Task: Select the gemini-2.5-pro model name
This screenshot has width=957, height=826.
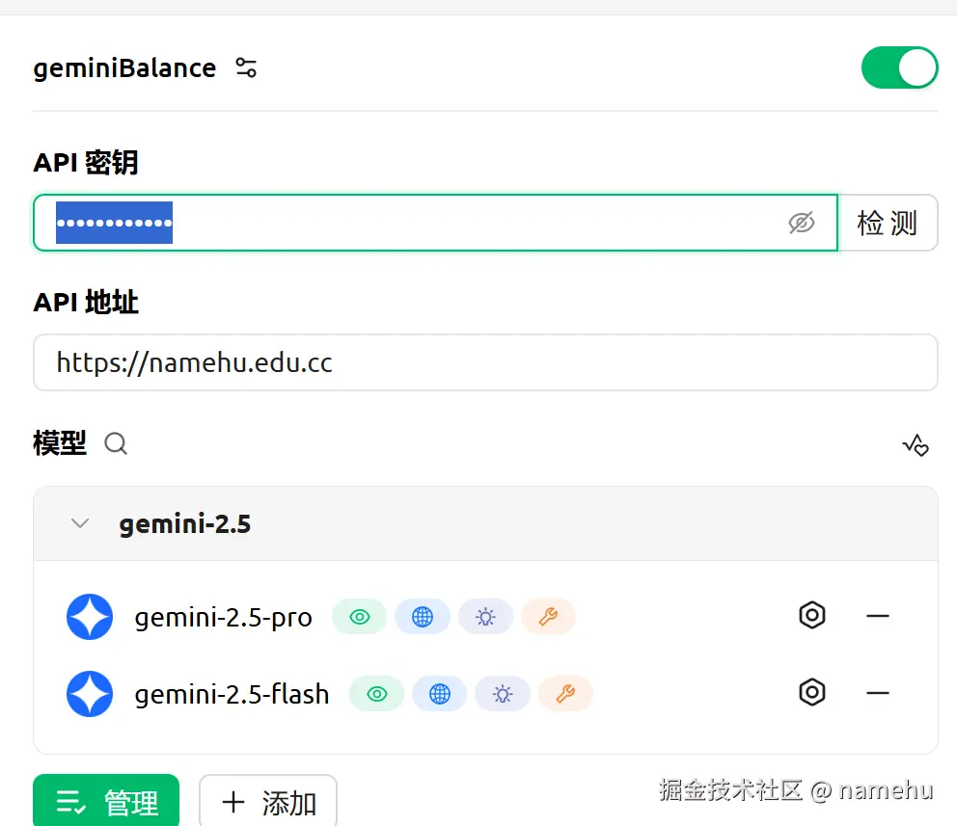Action: pos(224,617)
